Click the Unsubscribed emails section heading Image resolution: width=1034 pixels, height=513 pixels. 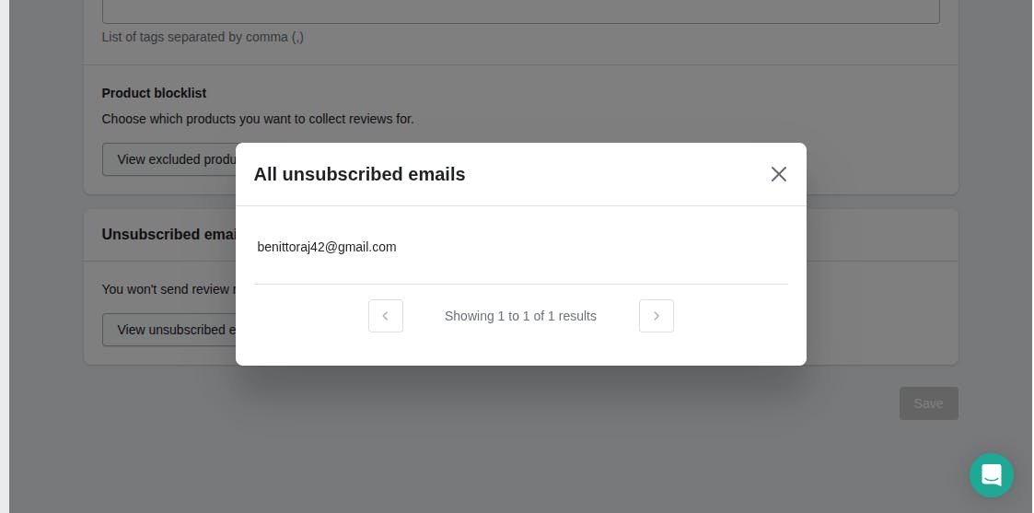pyautogui.click(x=166, y=234)
